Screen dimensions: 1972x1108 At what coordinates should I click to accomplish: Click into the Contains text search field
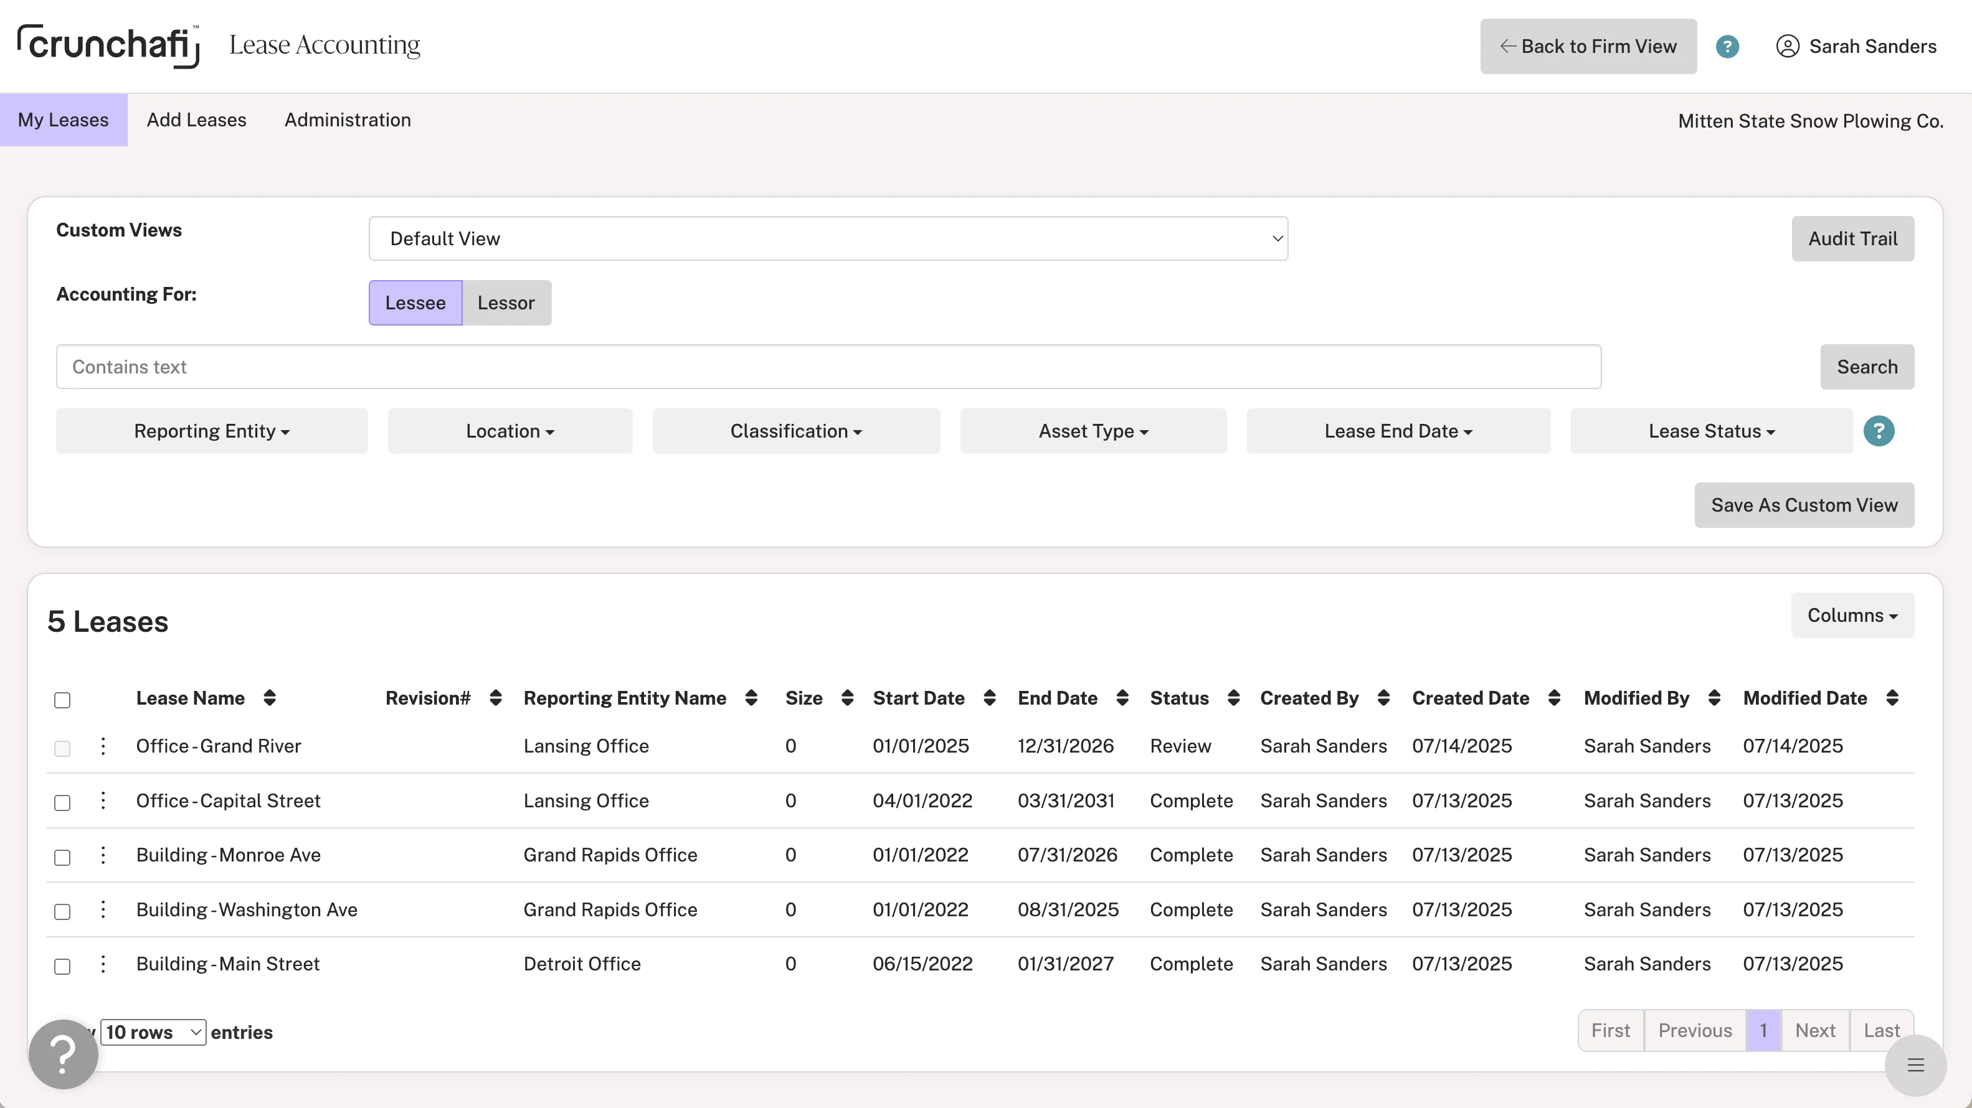tap(828, 367)
